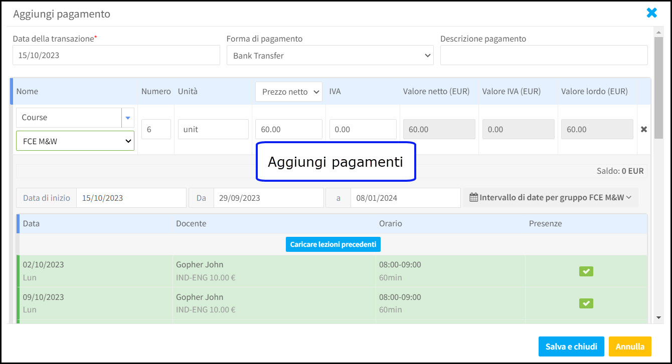Click the Descrizione pagamento text box
Image resolution: width=672 pixels, height=364 pixels.
544,56
